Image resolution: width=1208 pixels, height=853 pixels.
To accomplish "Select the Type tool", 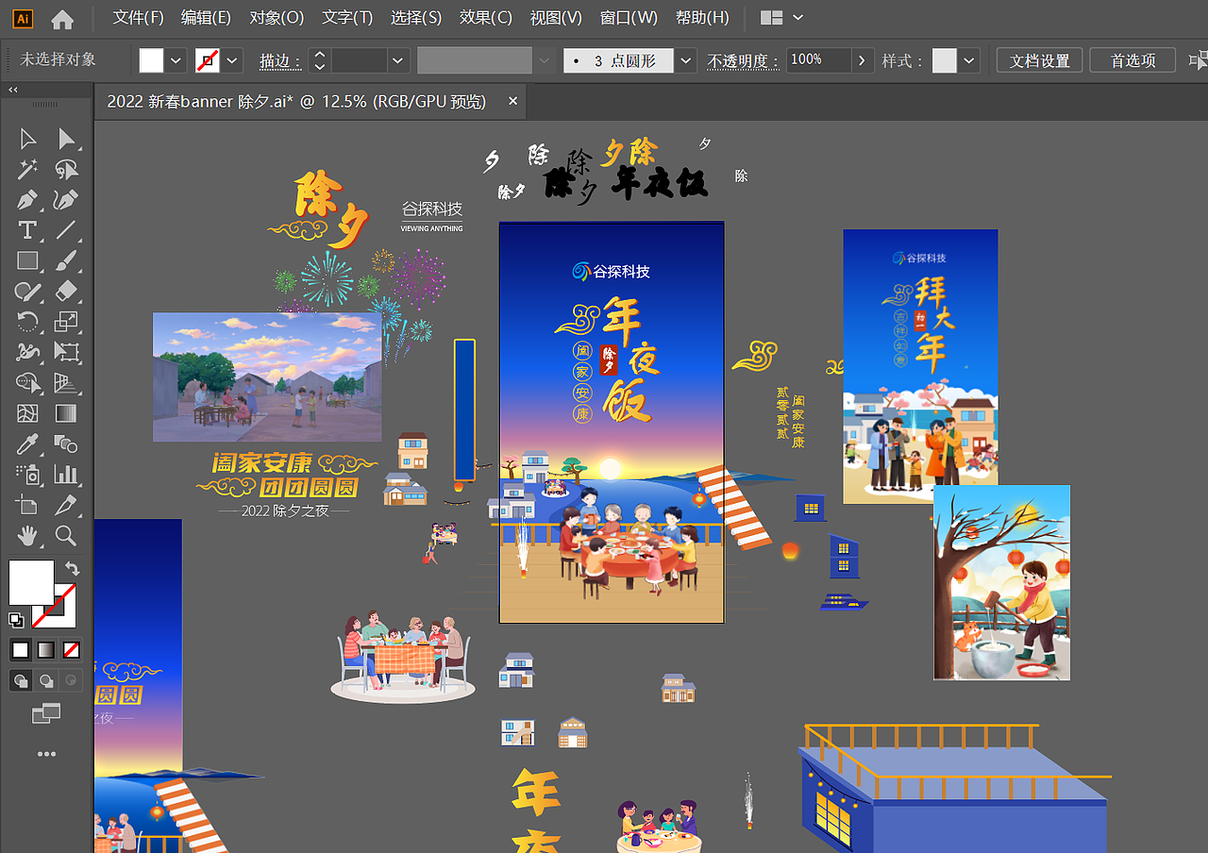I will 27,229.
